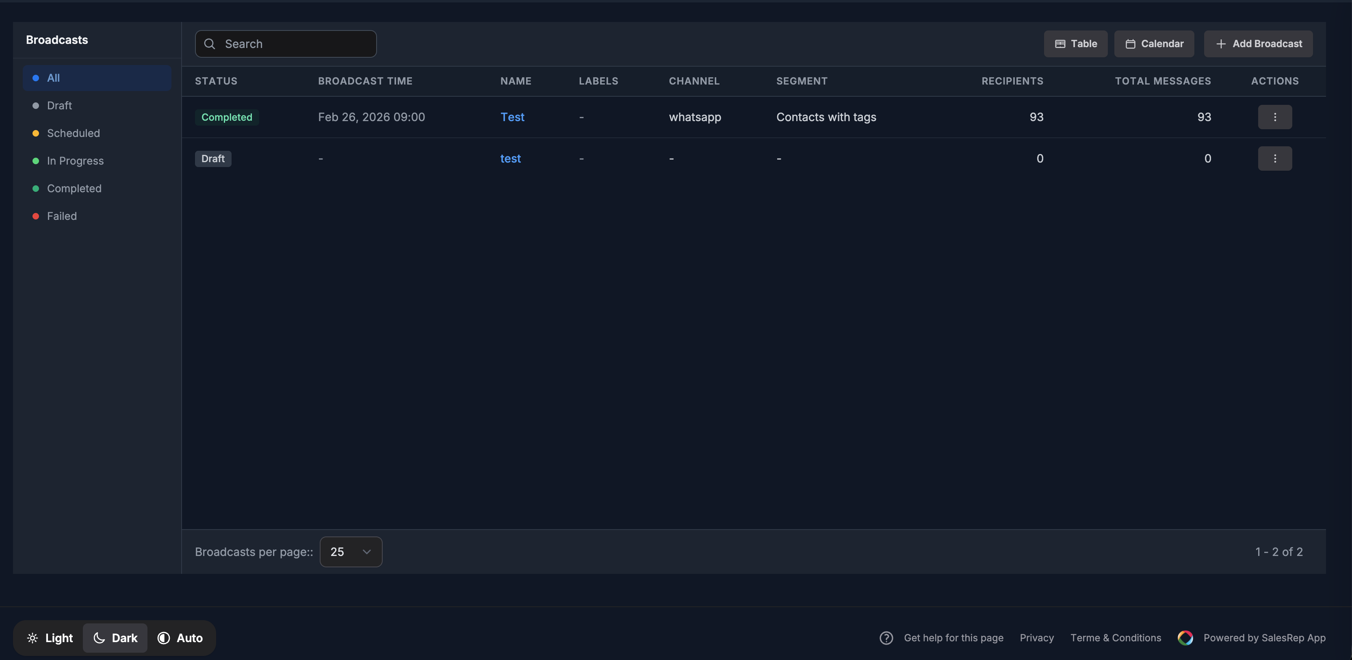Click the search magnifier icon
This screenshot has width=1352, height=660.
pyautogui.click(x=209, y=43)
